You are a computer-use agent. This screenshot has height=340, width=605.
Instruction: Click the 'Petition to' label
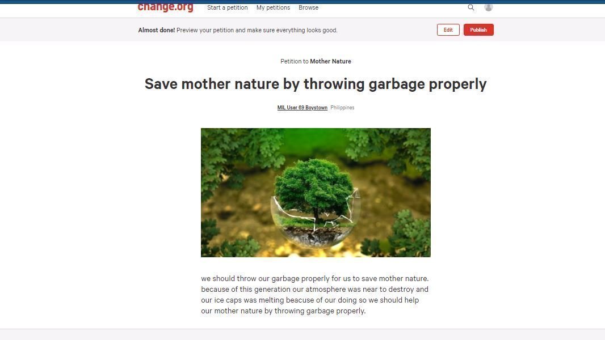[295, 61]
